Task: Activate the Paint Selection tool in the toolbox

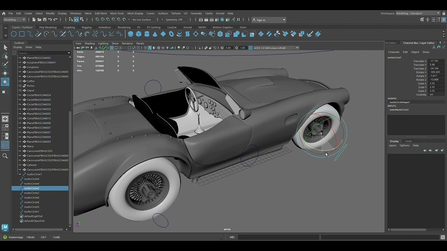Action: [5, 65]
